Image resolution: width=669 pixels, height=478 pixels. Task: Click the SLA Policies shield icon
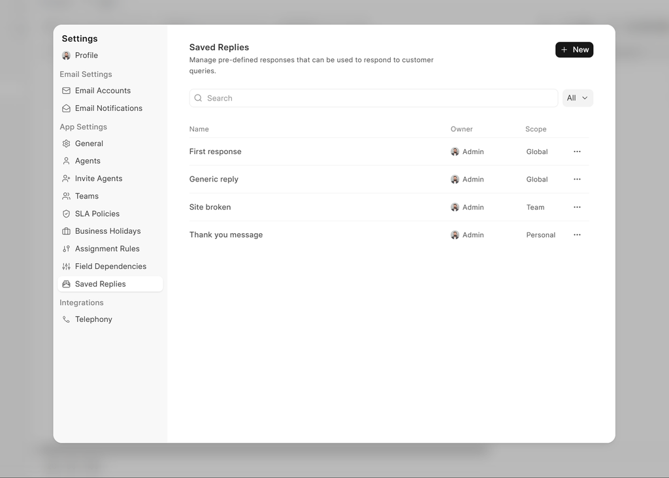coord(66,214)
